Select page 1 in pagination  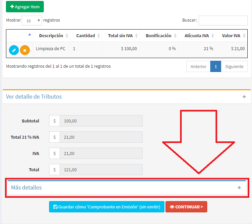click(216, 66)
